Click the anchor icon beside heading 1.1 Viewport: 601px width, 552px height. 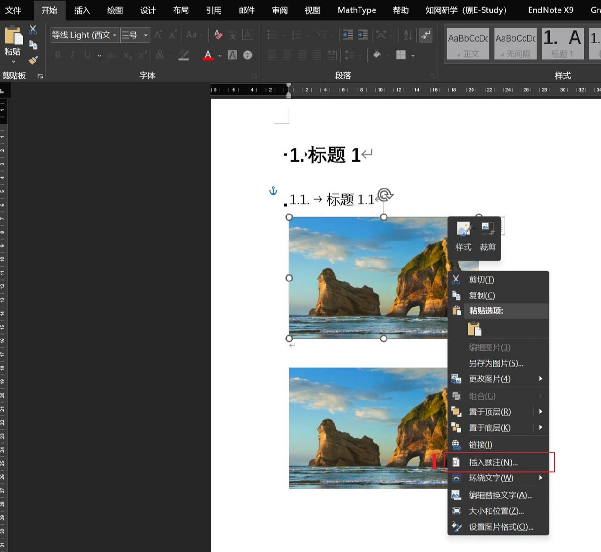[x=273, y=190]
